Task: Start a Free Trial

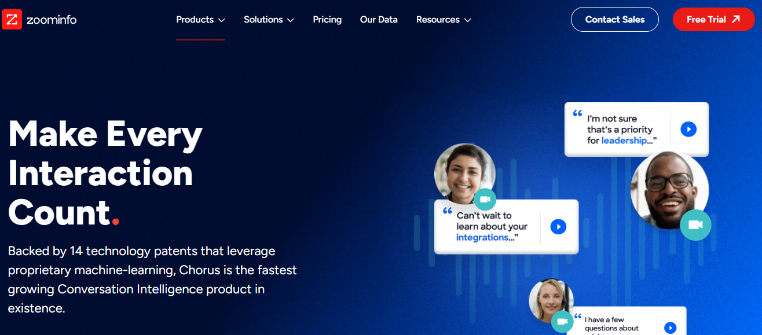Action: click(706, 20)
